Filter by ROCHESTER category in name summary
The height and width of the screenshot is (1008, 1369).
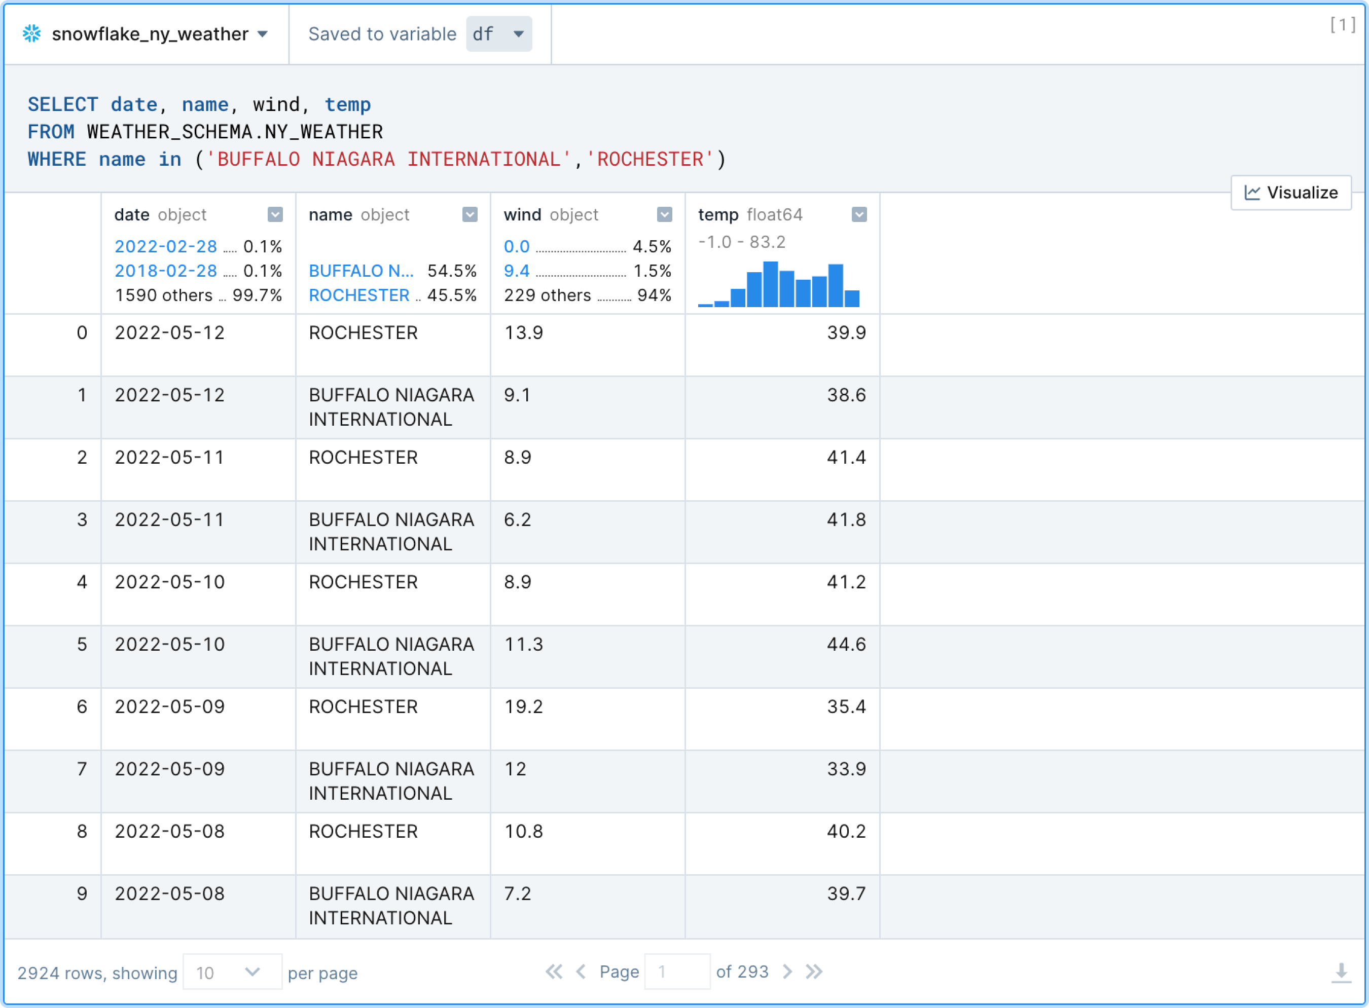(x=359, y=295)
